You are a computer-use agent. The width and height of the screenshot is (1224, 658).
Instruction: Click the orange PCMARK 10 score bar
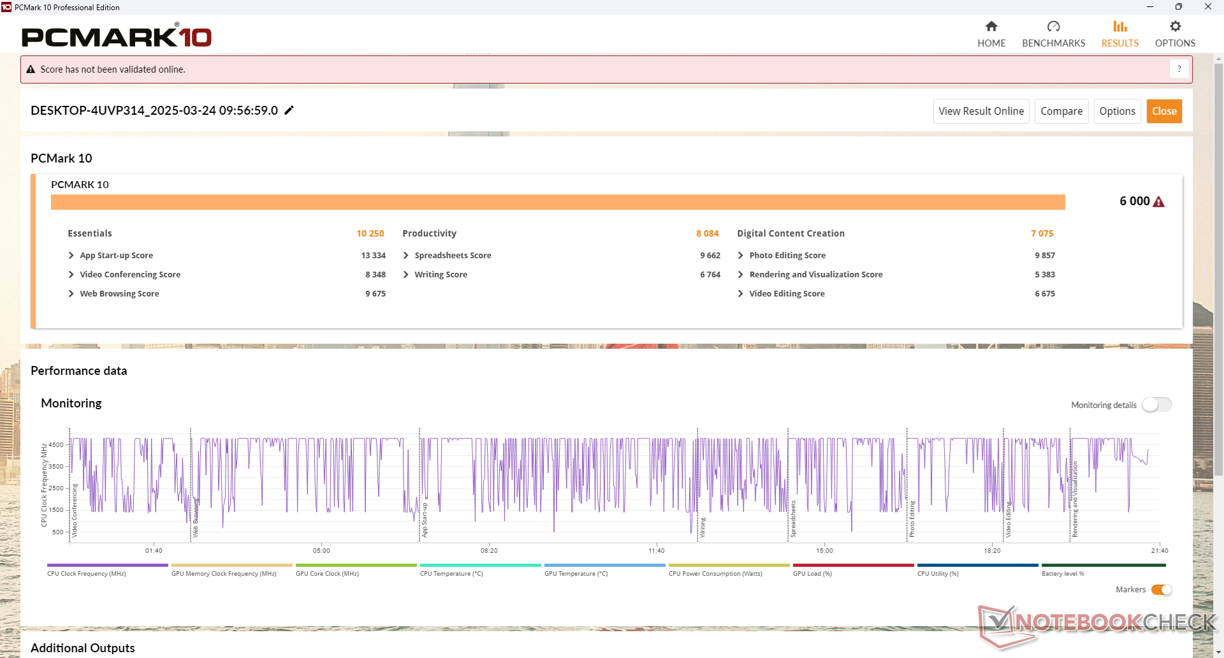coord(558,202)
